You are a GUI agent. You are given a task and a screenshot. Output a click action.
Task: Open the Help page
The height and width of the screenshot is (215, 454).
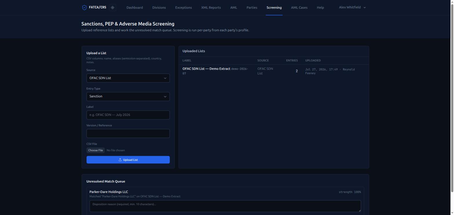(320, 8)
